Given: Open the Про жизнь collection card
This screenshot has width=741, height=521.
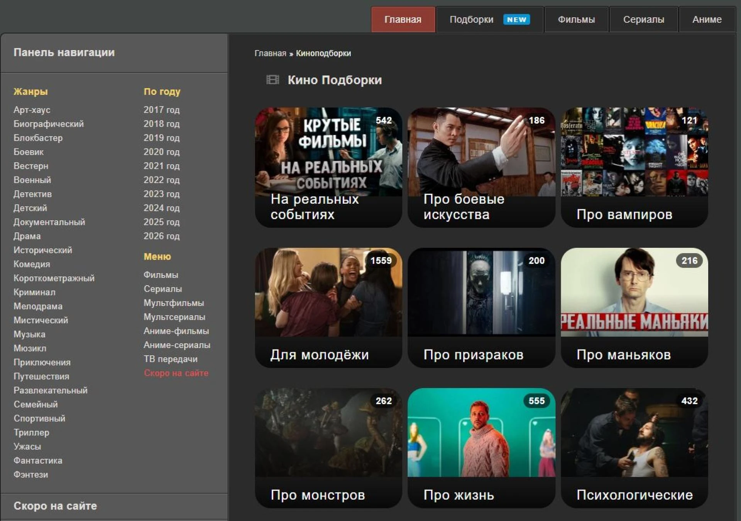Looking at the screenshot, I should (481, 448).
